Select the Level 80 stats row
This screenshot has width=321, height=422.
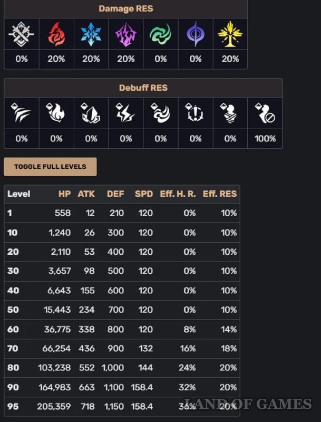[x=122, y=367]
